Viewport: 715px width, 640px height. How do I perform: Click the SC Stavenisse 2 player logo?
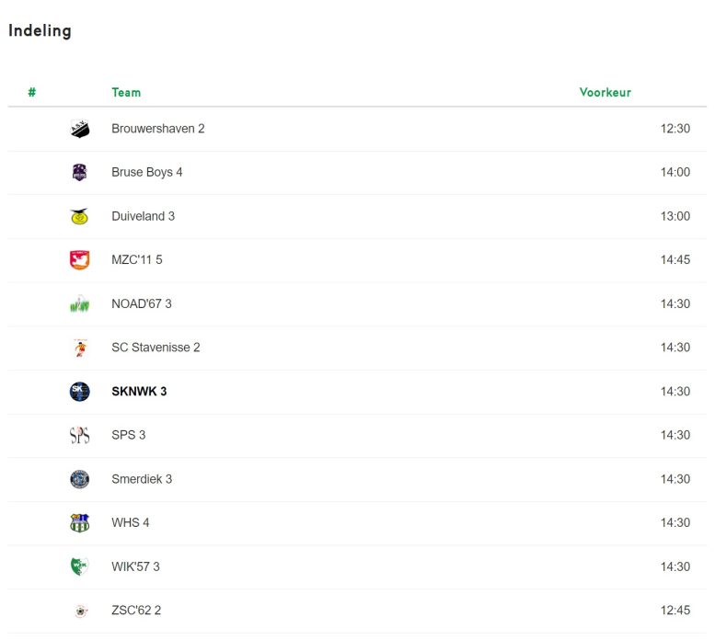pyautogui.click(x=80, y=348)
